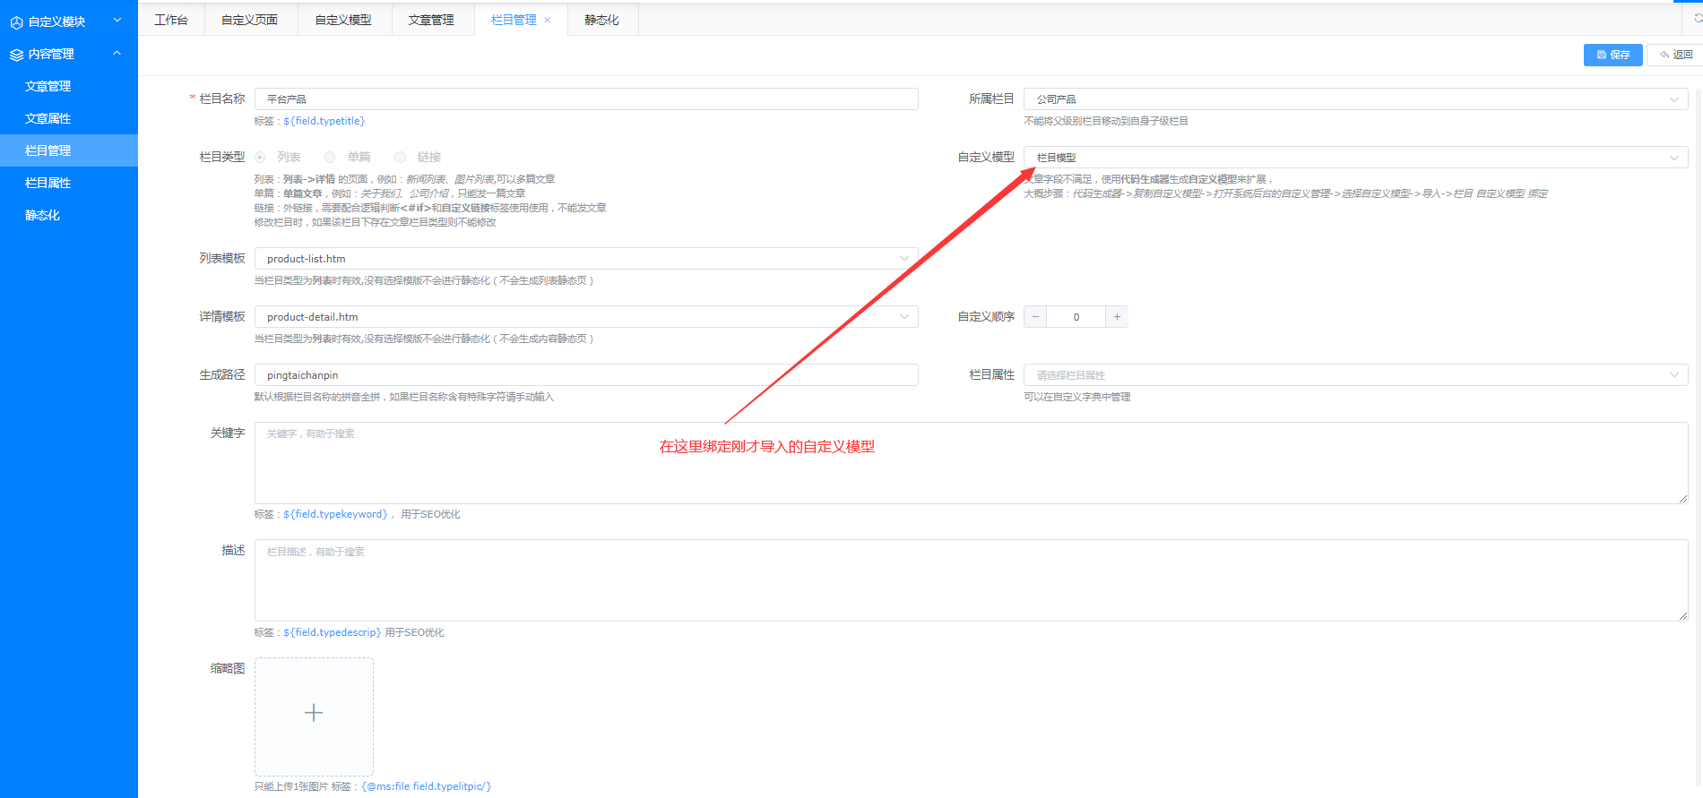Select the 列表 radio option
1703x798 pixels.
pos(261,158)
